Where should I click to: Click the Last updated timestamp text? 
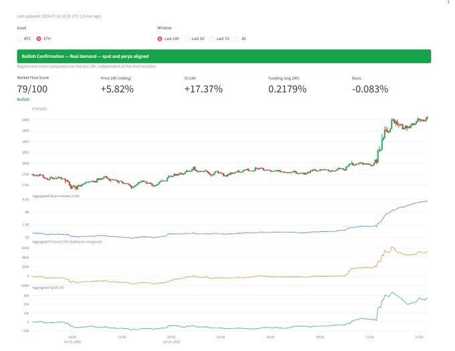59,16
